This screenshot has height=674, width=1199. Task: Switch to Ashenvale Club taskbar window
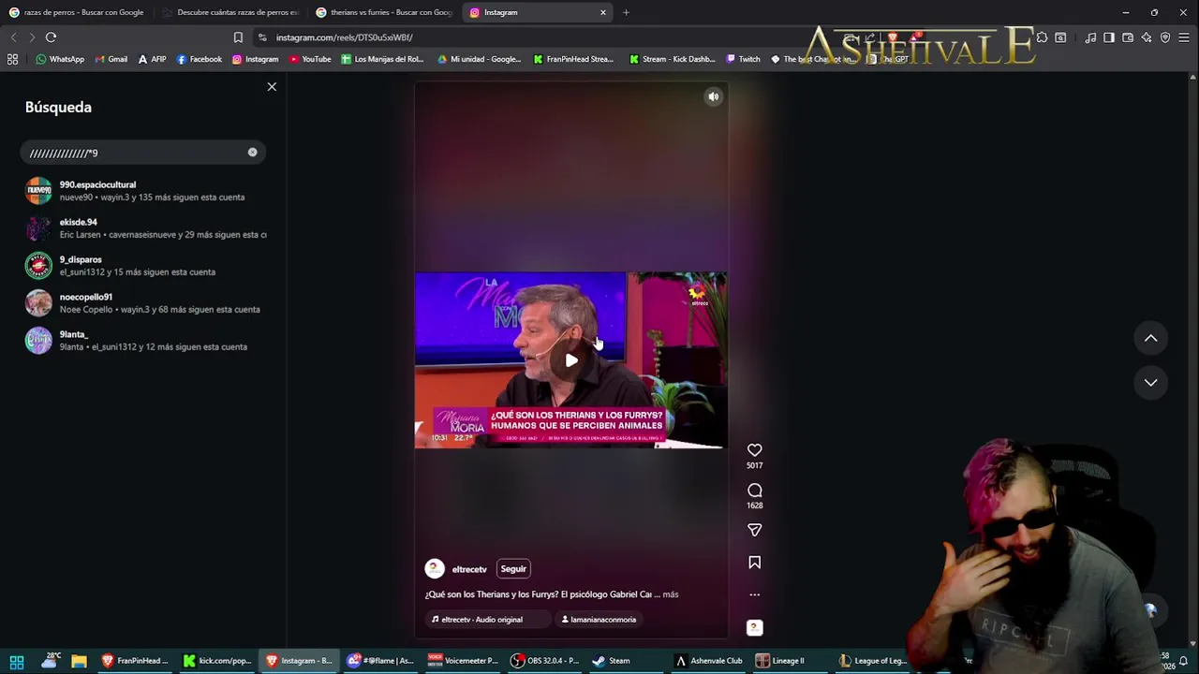[710, 661]
